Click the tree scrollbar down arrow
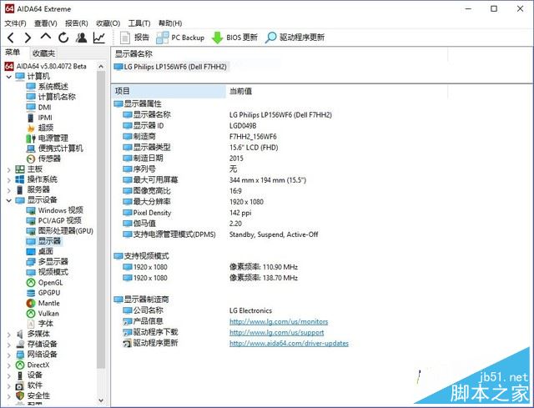Viewport: 534px width, 408px height. [101, 400]
